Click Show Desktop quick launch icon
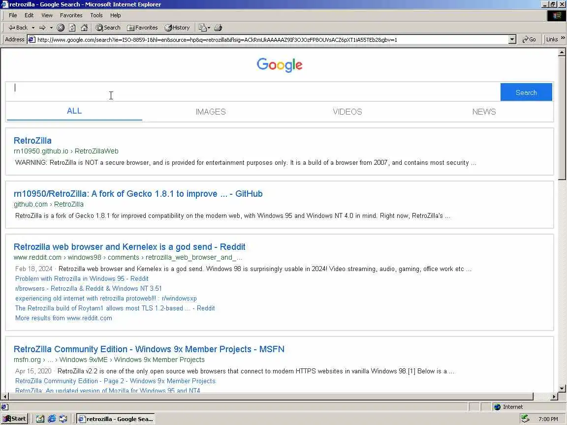This screenshot has height=425, width=567. point(40,419)
